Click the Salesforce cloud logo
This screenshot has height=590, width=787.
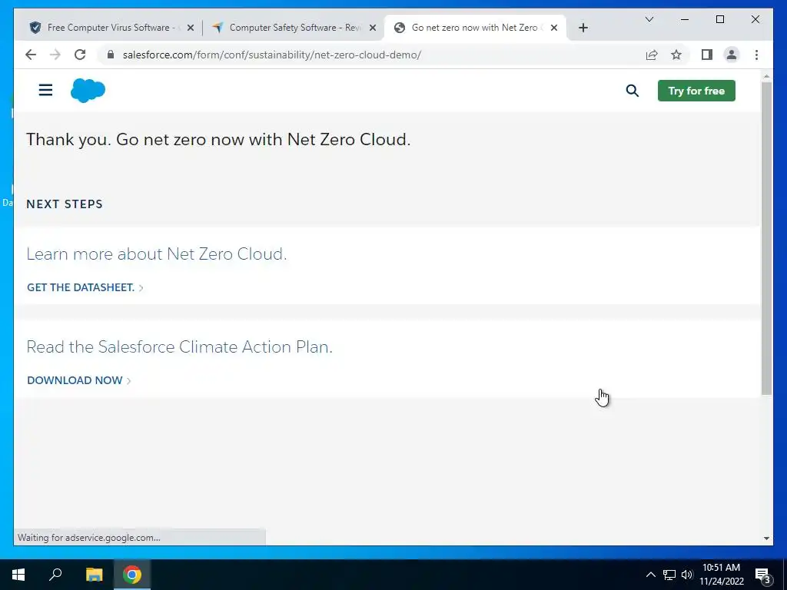point(88,91)
